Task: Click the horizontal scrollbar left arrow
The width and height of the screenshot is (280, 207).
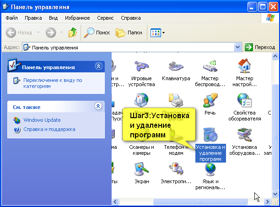Action: pos(115,202)
